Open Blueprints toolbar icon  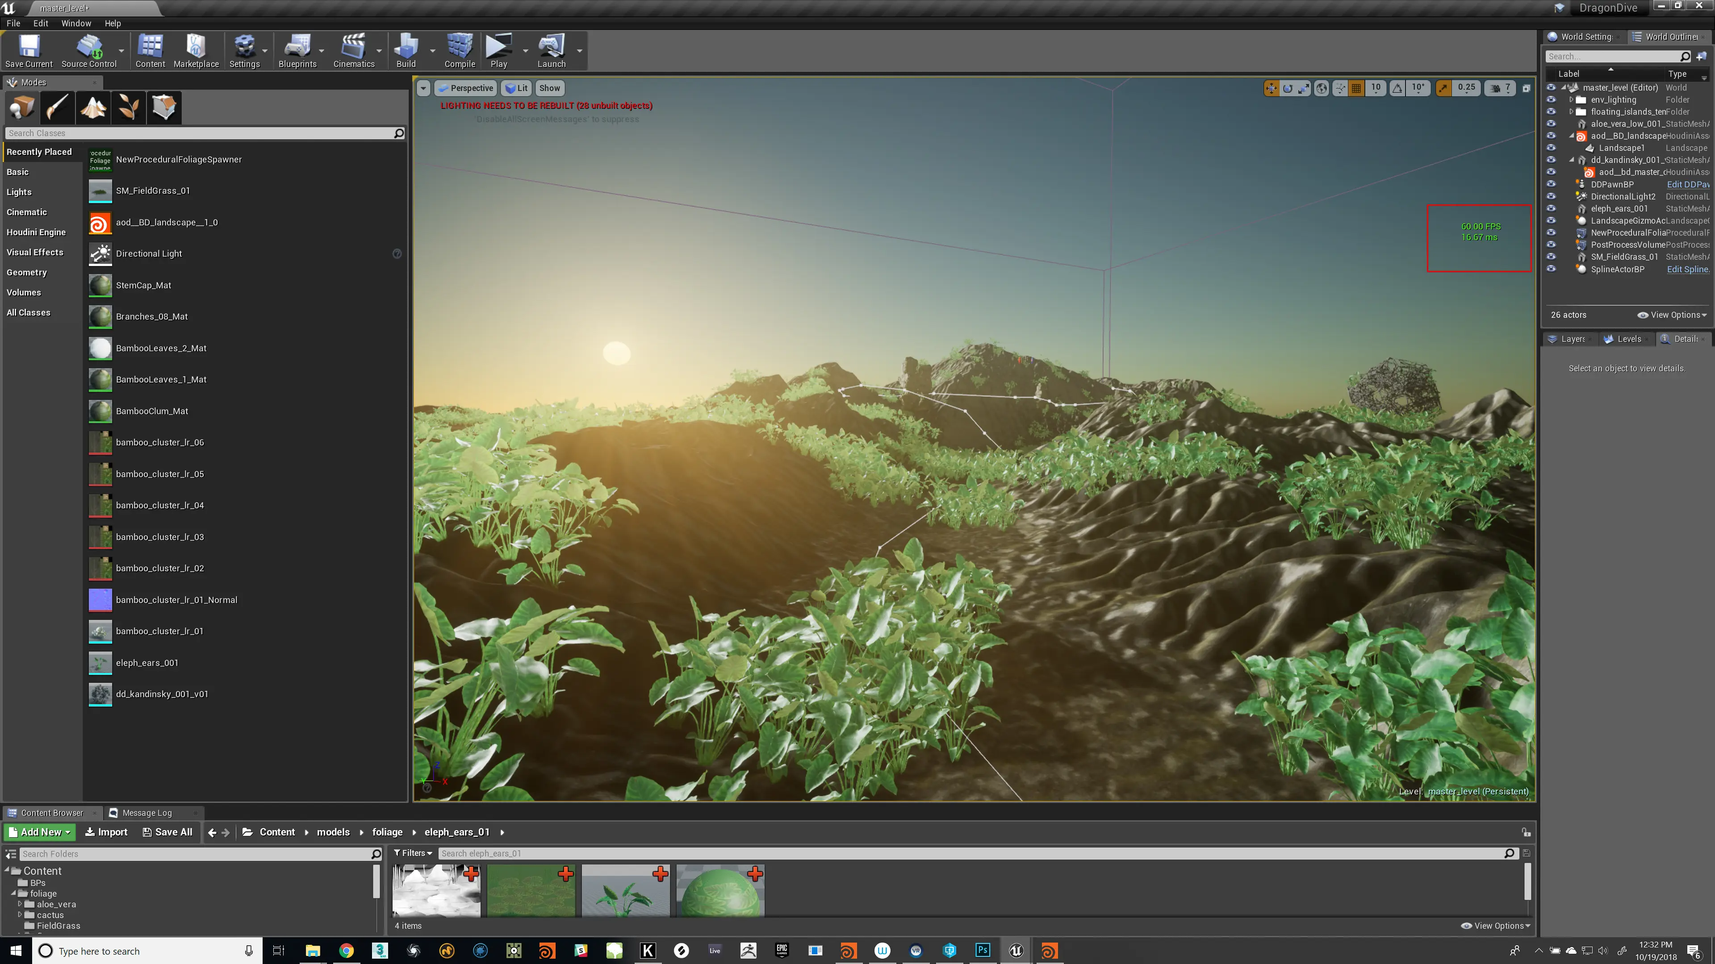click(297, 51)
